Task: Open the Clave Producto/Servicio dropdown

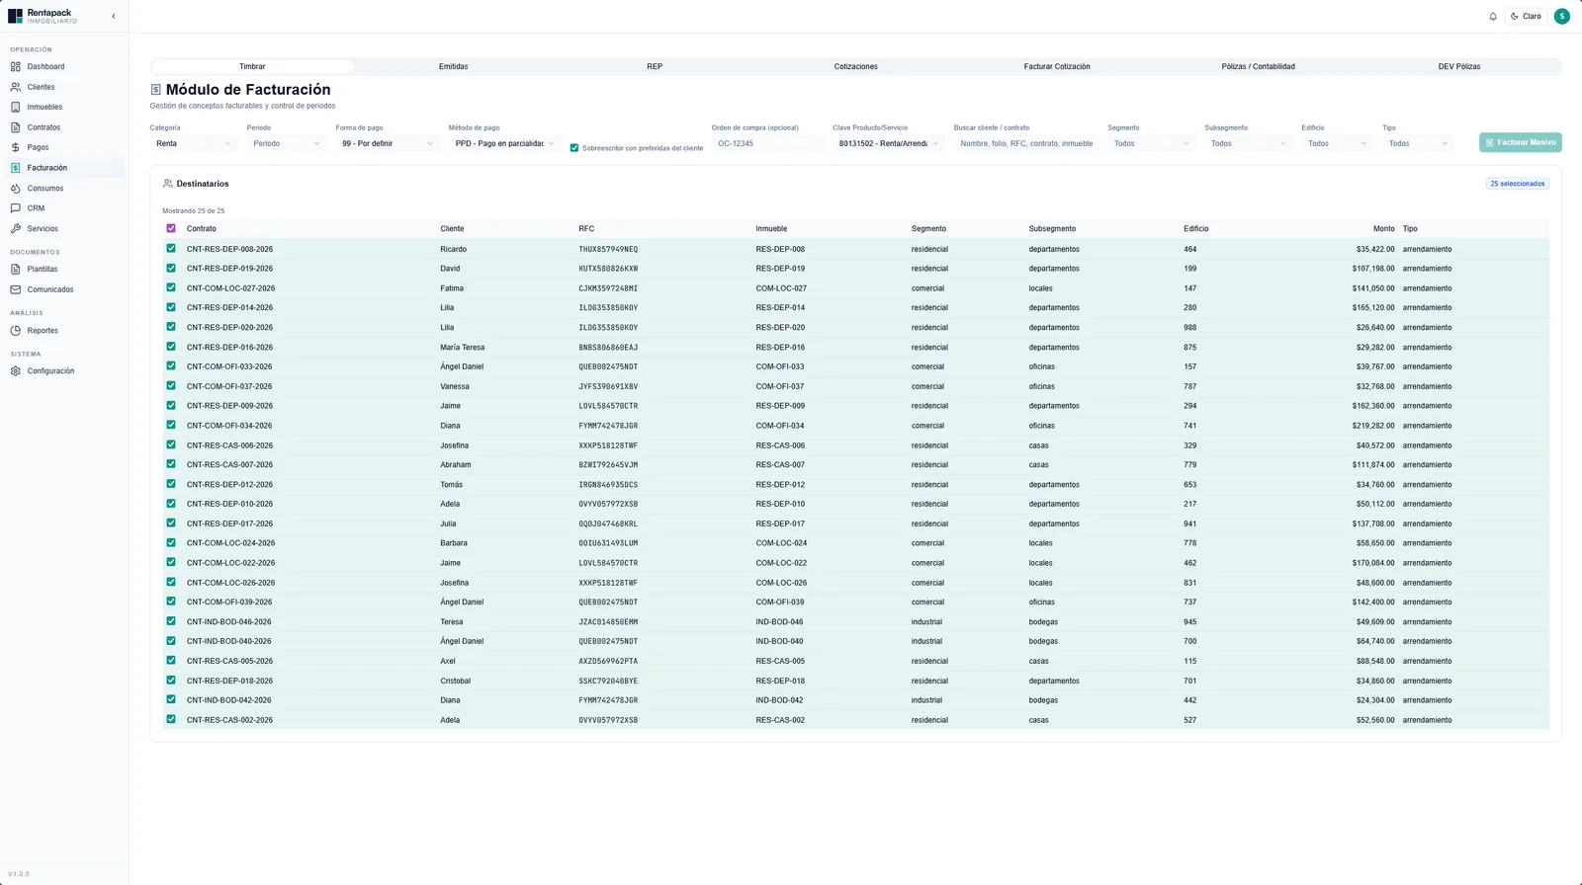Action: point(888,143)
